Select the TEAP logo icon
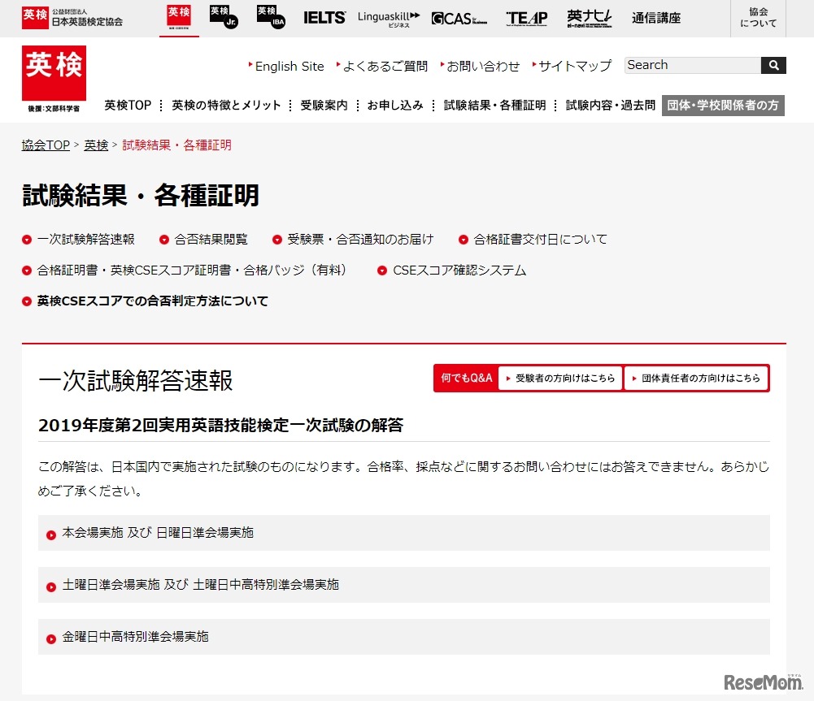 tap(526, 18)
